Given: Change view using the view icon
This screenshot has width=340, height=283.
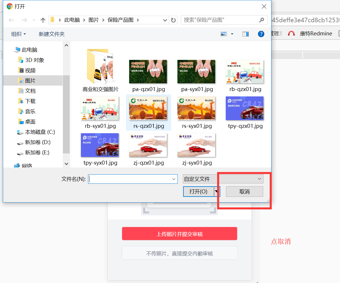Looking at the screenshot, I should [x=224, y=34].
